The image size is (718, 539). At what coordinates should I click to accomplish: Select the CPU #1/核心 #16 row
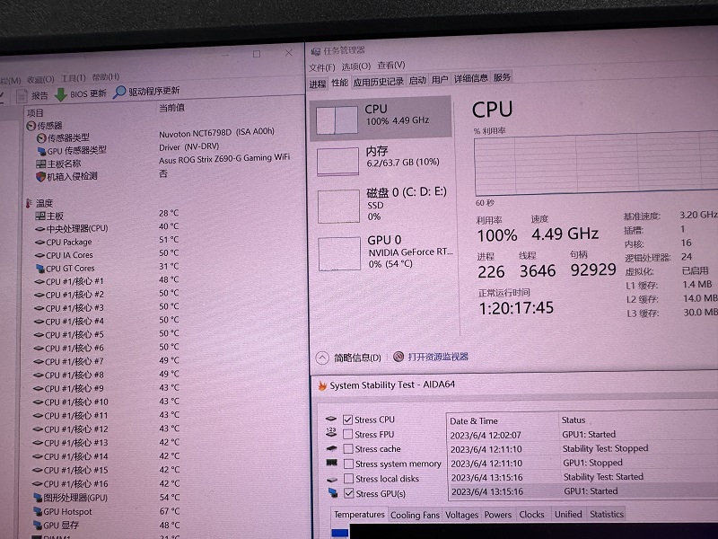click(x=105, y=483)
